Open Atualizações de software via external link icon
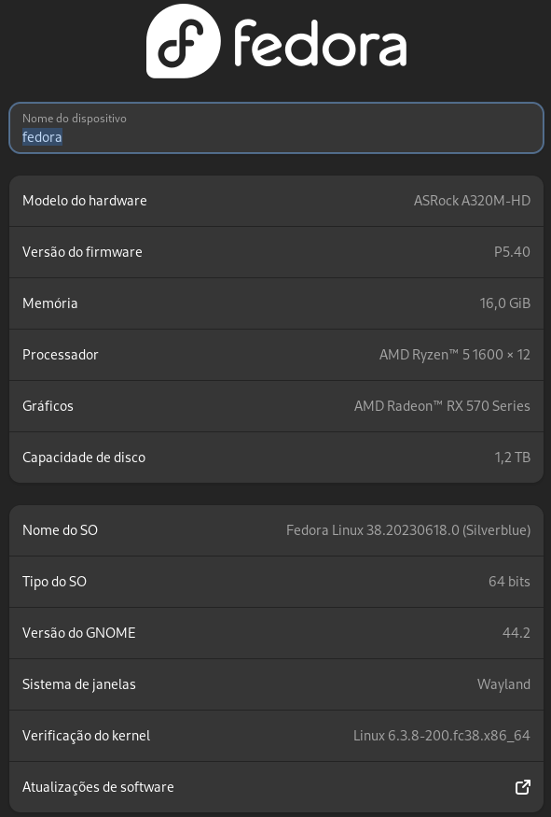The width and height of the screenshot is (551, 817). coord(523,787)
